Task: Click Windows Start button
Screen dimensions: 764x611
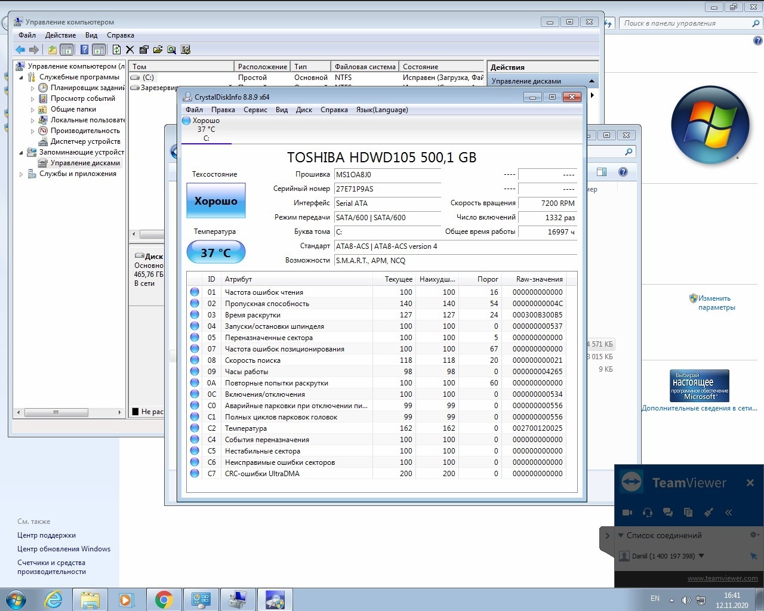Action: pos(16,599)
